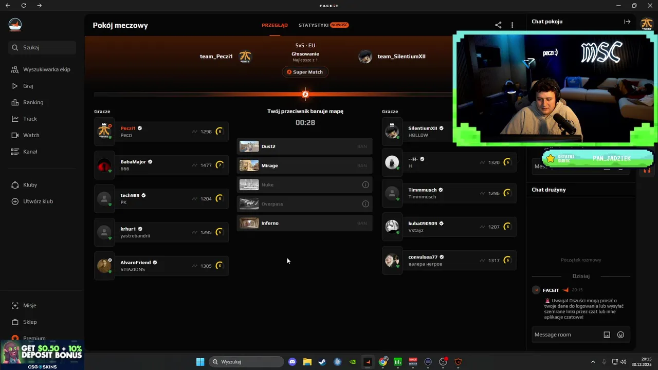
Task: Click the match progress bar center marker
Action: (x=305, y=94)
